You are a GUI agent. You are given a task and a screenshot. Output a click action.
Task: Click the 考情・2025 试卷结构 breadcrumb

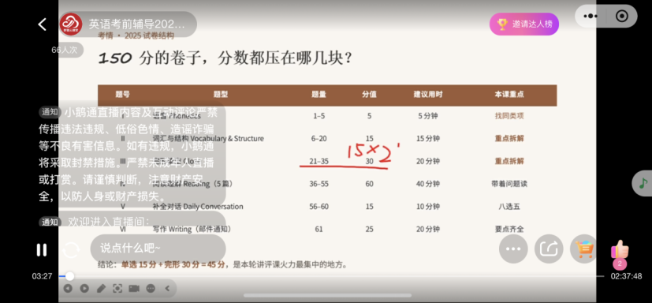click(136, 36)
